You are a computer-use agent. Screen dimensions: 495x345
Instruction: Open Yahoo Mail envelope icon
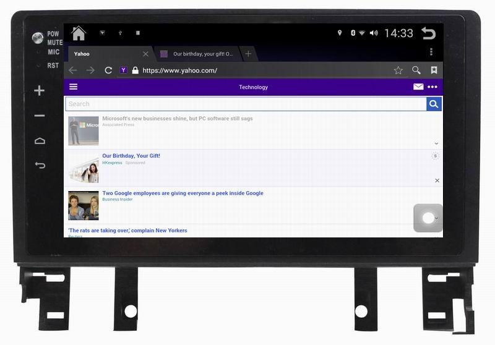[418, 87]
